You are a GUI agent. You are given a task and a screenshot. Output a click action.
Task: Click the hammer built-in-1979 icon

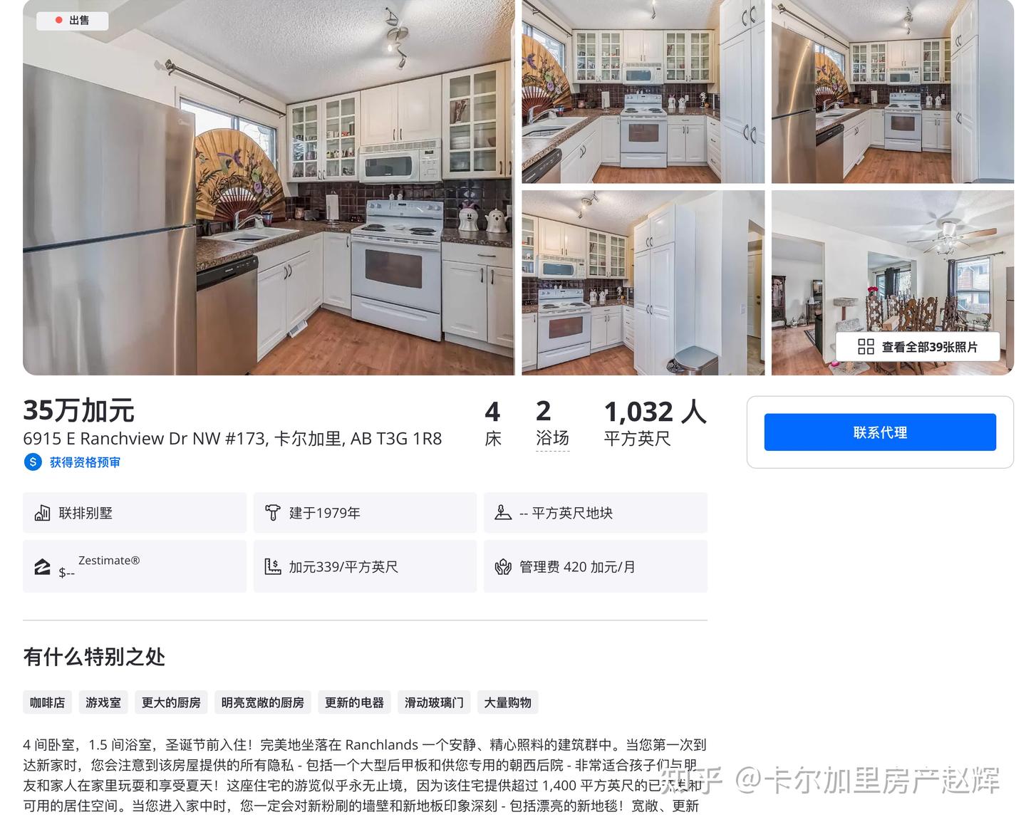click(x=272, y=513)
